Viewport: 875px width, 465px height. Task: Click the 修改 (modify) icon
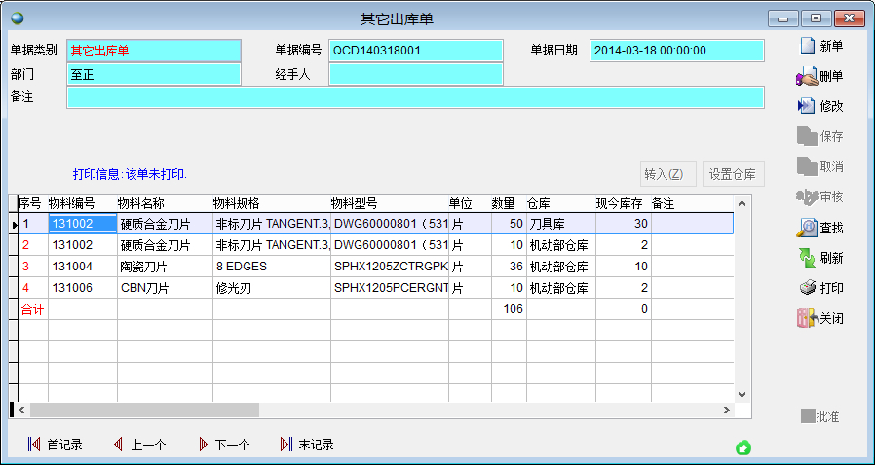pos(807,106)
